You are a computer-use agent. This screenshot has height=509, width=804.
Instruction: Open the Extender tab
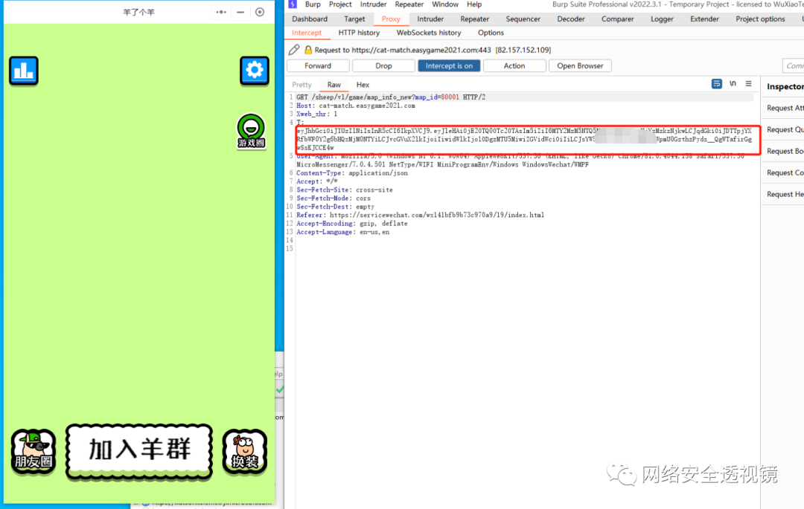coord(704,19)
